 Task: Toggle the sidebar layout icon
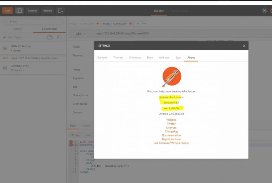[x=19, y=11]
